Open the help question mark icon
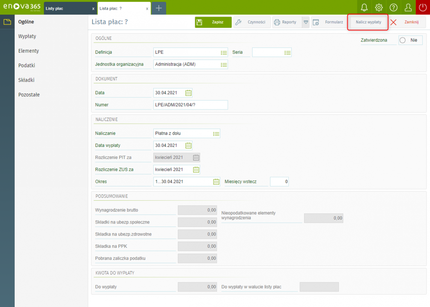Viewport: 430px width, 307px height. (394, 7)
